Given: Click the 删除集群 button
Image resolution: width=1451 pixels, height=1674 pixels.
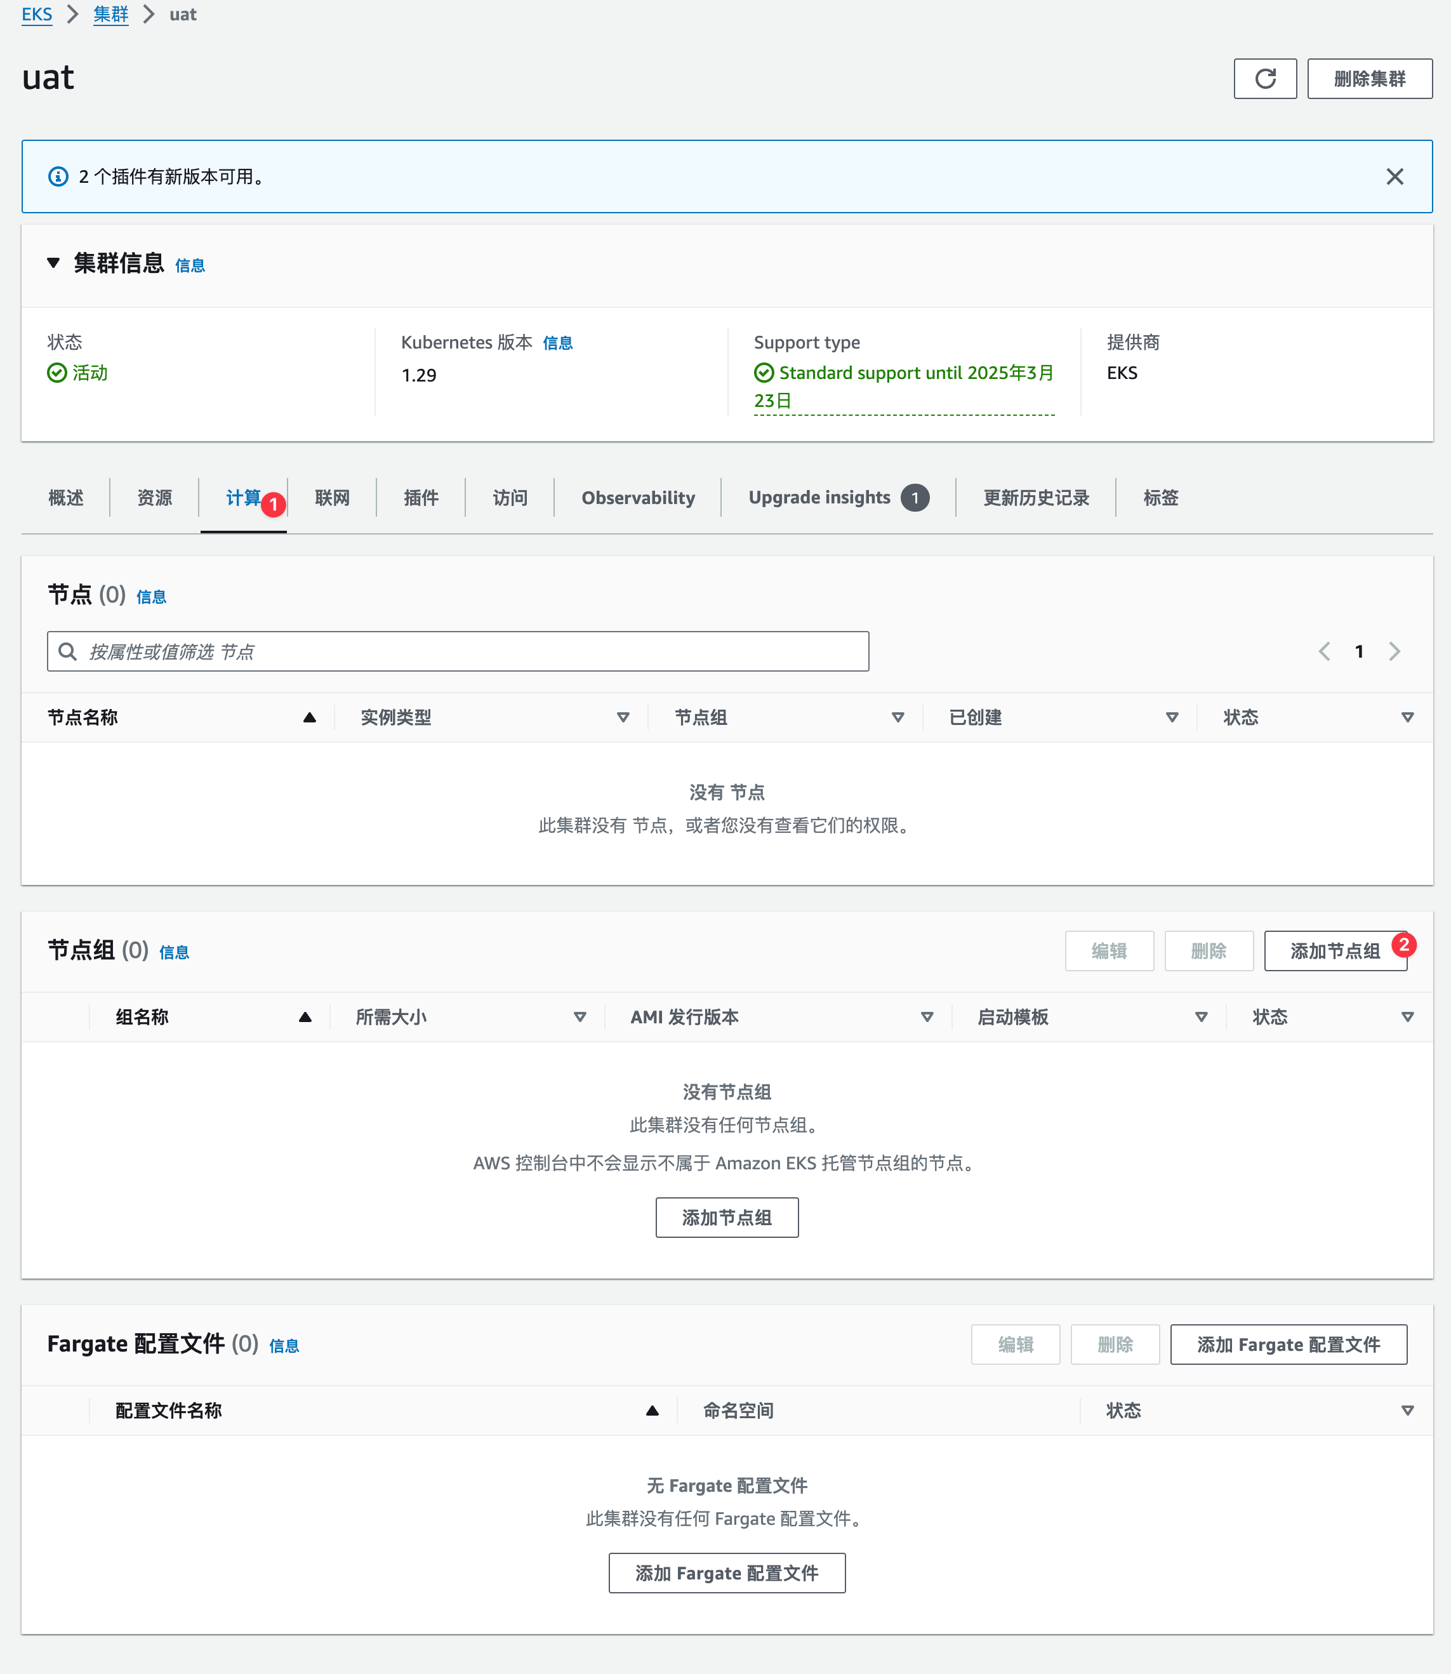Looking at the screenshot, I should [1369, 79].
